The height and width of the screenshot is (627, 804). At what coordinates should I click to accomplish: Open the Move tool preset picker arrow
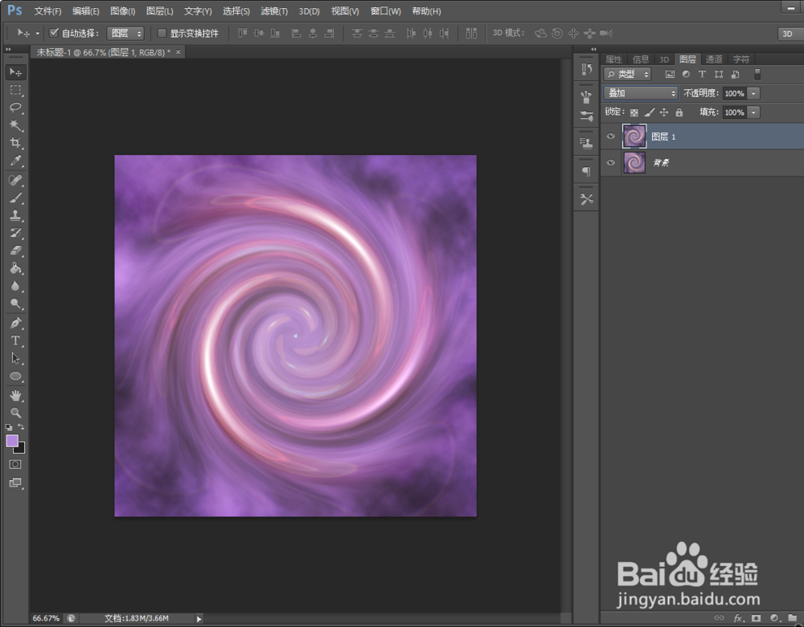click(x=38, y=33)
